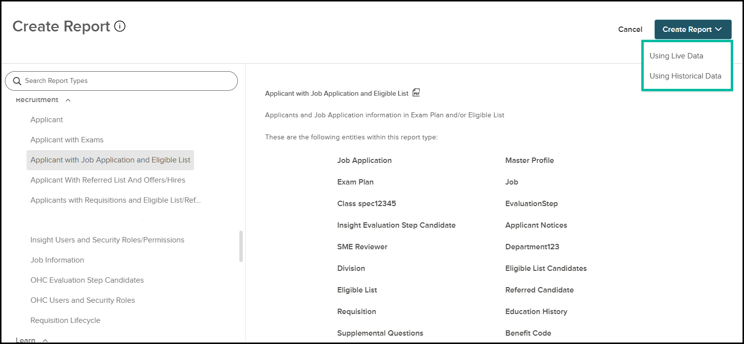The width and height of the screenshot is (744, 344).
Task: Select OHC Users and Security Roles
Action: (83, 300)
